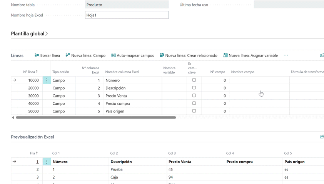This screenshot has height=184, width=324.
Task: Click the Auto-mapear campos icon
Action: [x=114, y=55]
